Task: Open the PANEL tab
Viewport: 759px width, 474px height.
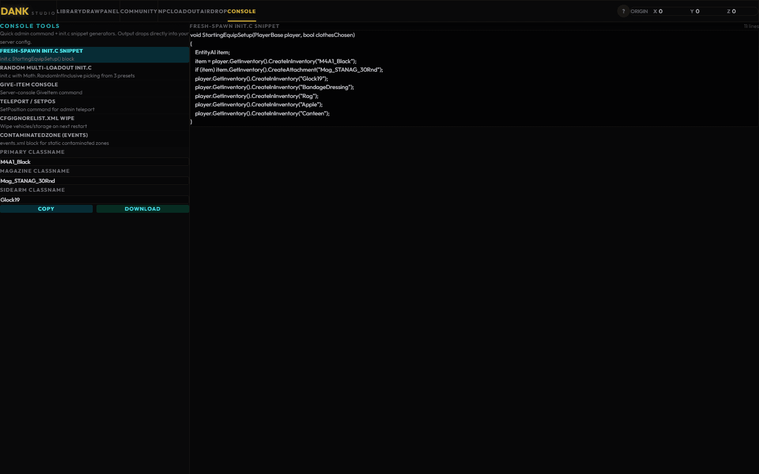Action: [109, 11]
